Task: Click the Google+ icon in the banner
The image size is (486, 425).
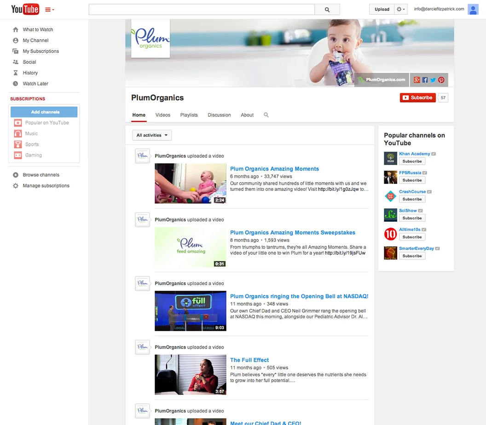Action: pyautogui.click(x=417, y=80)
